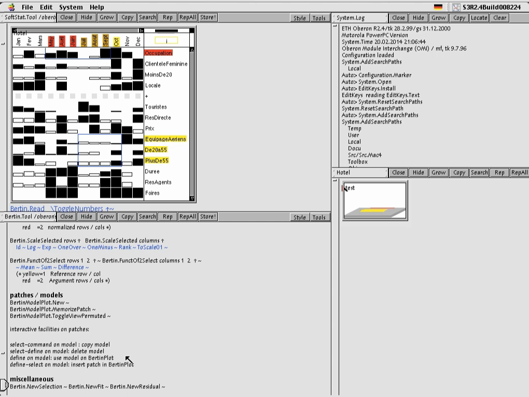Click the Bertin plot left scroll arrow
This screenshot has height=397, width=529.
(x=15, y=31)
